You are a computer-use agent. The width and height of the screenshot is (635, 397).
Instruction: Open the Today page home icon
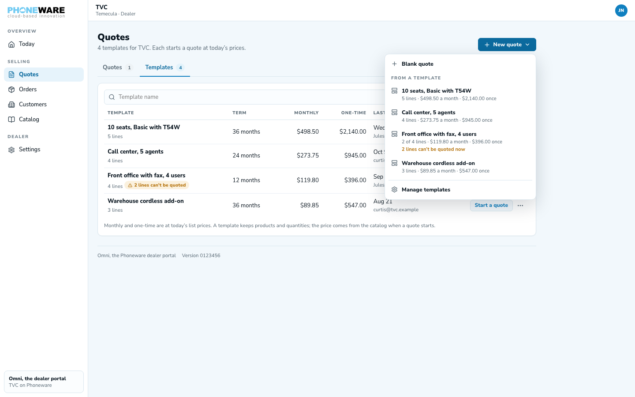click(x=11, y=44)
